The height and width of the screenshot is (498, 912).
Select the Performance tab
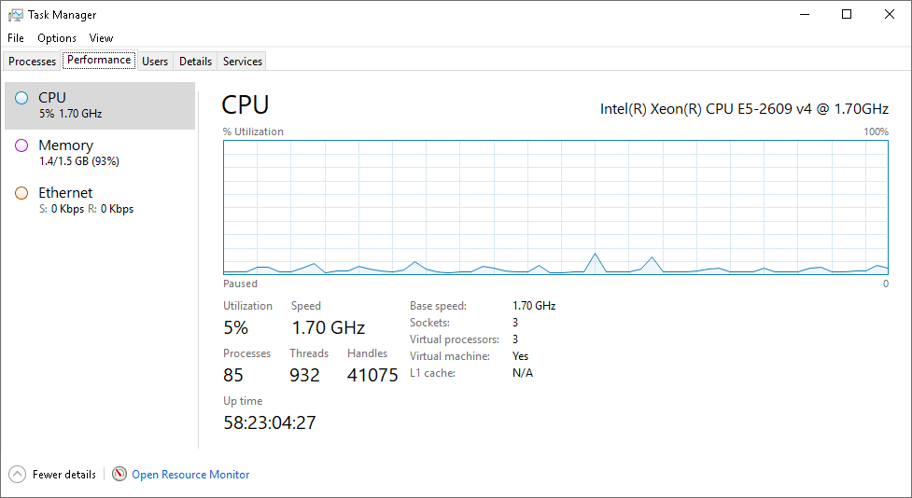[99, 60]
